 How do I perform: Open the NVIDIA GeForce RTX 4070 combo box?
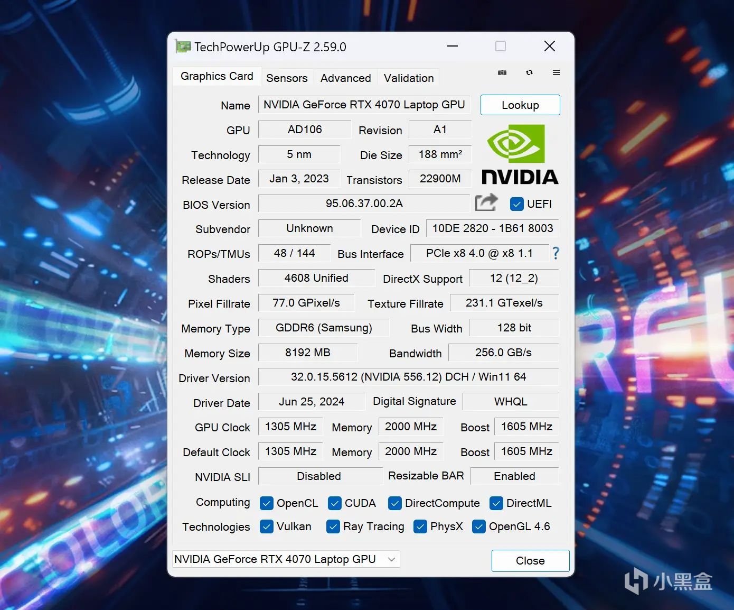[286, 559]
